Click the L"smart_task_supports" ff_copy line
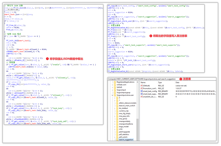 144,45
